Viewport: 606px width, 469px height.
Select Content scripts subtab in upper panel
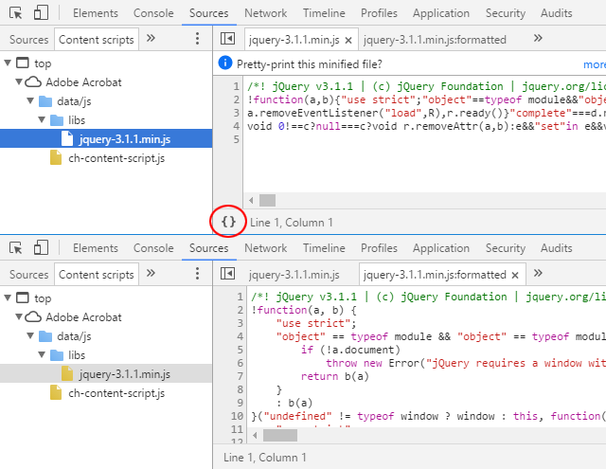click(97, 40)
